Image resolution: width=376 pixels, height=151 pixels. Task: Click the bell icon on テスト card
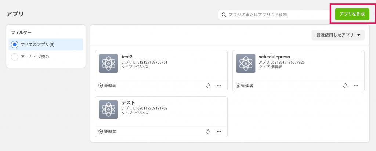point(208,132)
